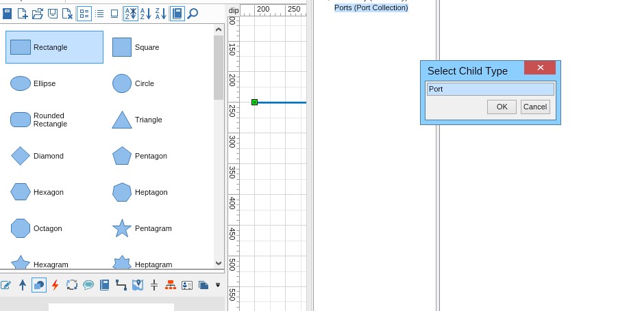Screen dimensions: 629x311
Task: Pick the Heptagon shape
Action: click(x=140, y=192)
